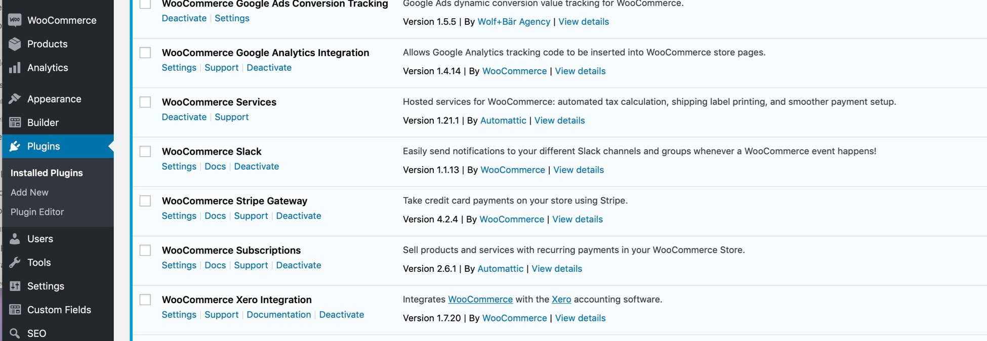Check the WooCommerce Subscriptions box
987x341 pixels.
coord(145,250)
